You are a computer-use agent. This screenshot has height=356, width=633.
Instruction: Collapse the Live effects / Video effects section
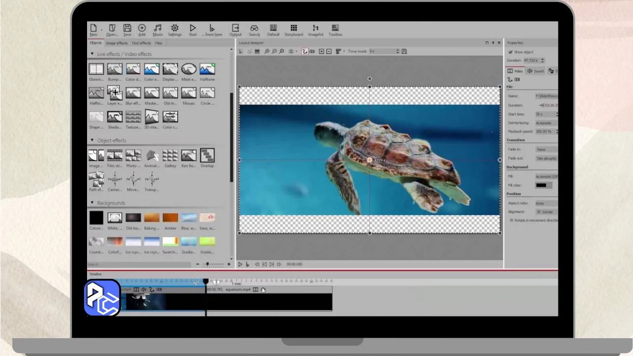pos(92,54)
